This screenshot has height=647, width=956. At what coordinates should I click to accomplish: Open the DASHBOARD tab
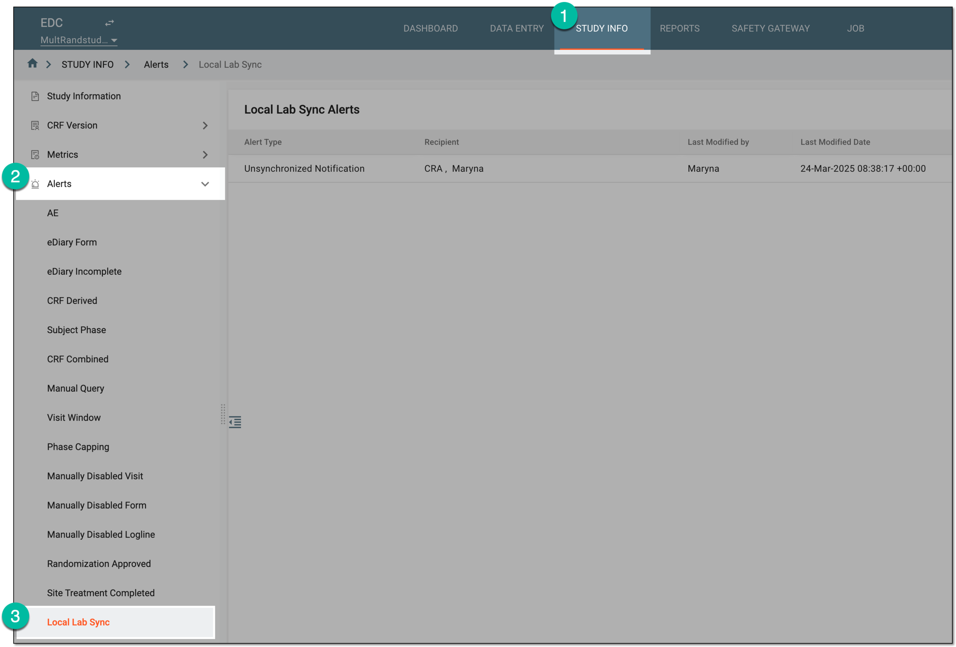430,28
